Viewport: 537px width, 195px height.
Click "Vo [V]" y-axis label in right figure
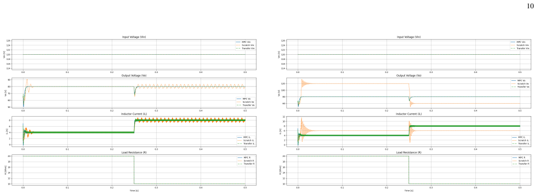(x=278, y=93)
